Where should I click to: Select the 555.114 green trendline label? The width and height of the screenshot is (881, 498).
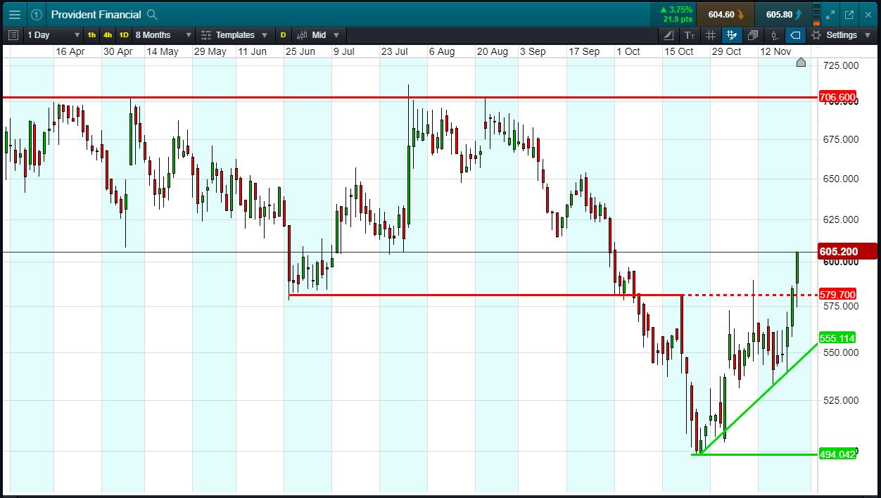837,338
